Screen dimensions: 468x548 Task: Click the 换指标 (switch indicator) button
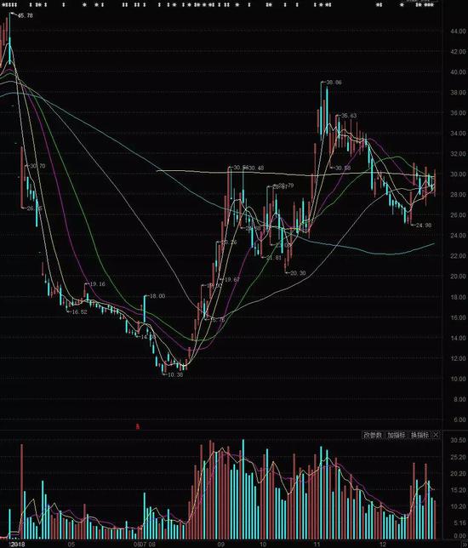[419, 435]
